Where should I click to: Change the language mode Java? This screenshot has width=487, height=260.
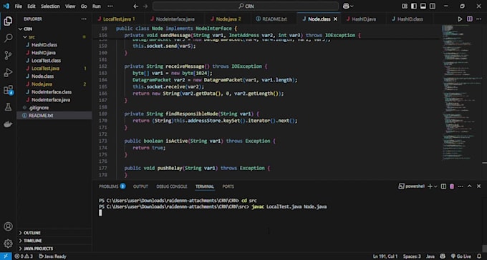pos(430,256)
